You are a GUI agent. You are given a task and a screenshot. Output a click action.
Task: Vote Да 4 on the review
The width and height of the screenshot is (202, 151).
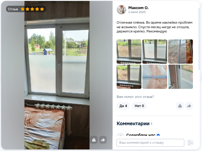click(x=123, y=106)
